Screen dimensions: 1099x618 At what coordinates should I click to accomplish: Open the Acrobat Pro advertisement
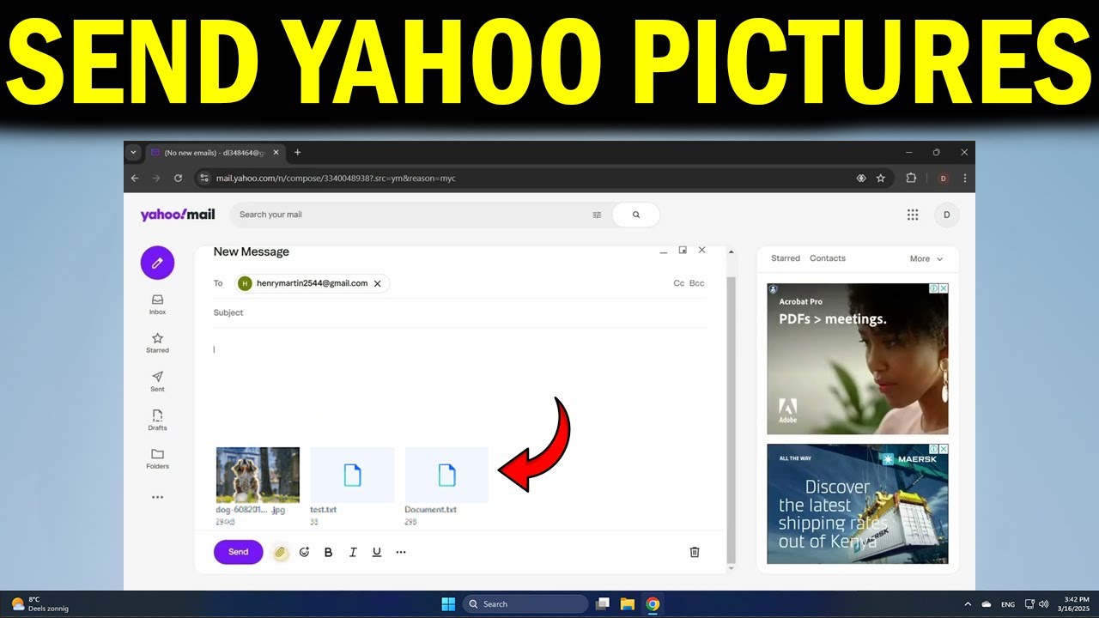click(x=858, y=359)
